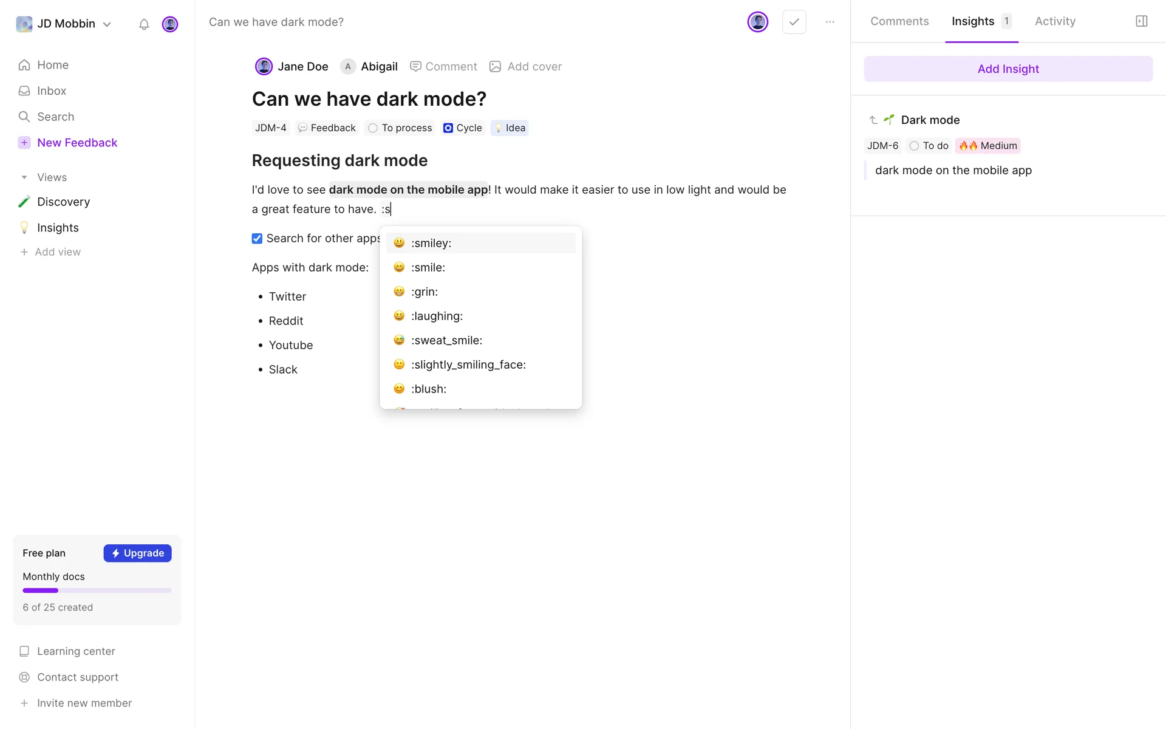This screenshot has width=1166, height=729.
Task: Toggle the To do status circle
Action: coord(914,146)
